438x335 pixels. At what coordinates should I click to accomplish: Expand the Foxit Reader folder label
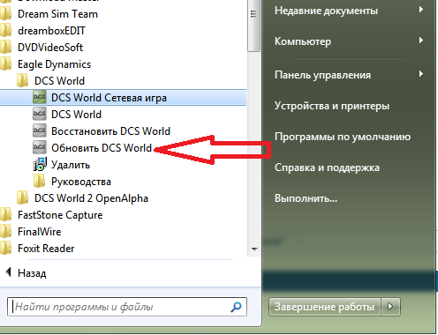[46, 249]
